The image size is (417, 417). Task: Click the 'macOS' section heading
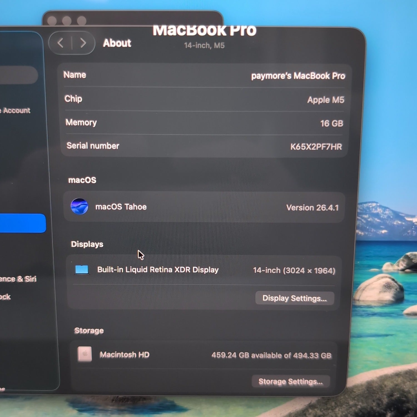(82, 180)
